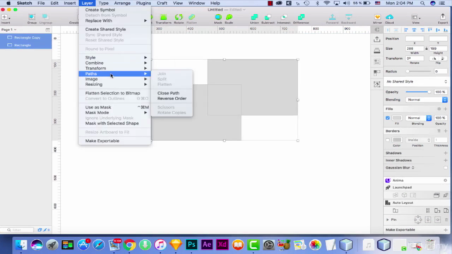Choose Create Symbol menu item
The image size is (452, 254).
114,10
